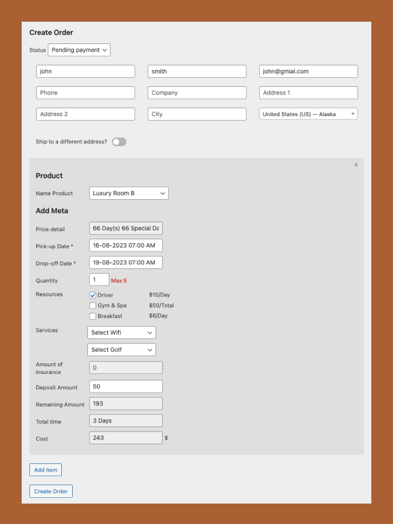This screenshot has width=393, height=524.
Task: Edit the Drop-off Date field
Action: 126,262
